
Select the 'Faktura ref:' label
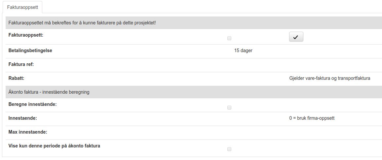pyautogui.click(x=21, y=64)
